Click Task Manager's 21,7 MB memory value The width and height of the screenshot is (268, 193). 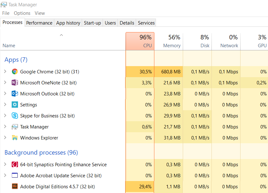172,127
